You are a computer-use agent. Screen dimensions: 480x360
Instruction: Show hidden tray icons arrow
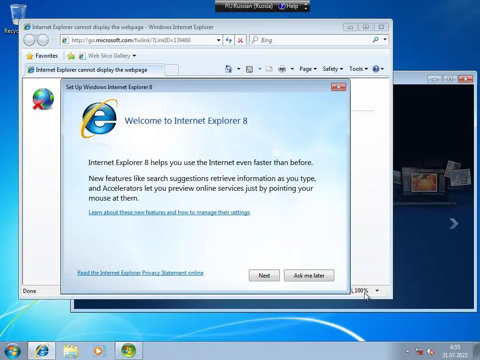pos(407,351)
